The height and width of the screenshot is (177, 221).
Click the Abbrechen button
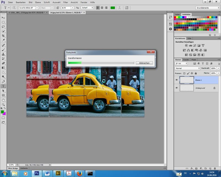coord(144,63)
